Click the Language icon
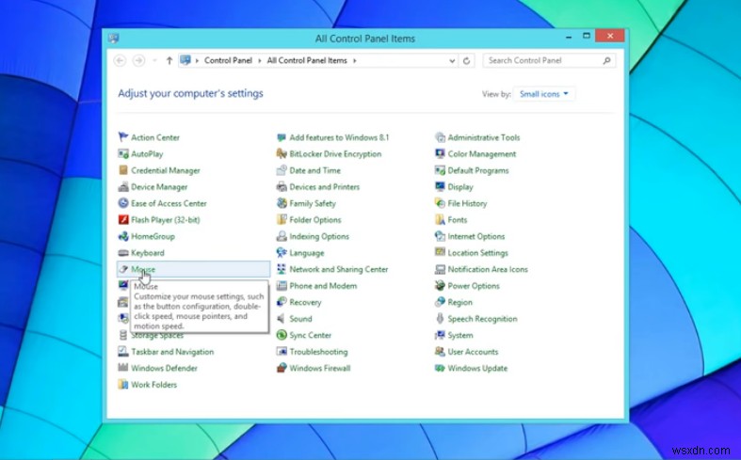741x460 pixels. click(282, 253)
